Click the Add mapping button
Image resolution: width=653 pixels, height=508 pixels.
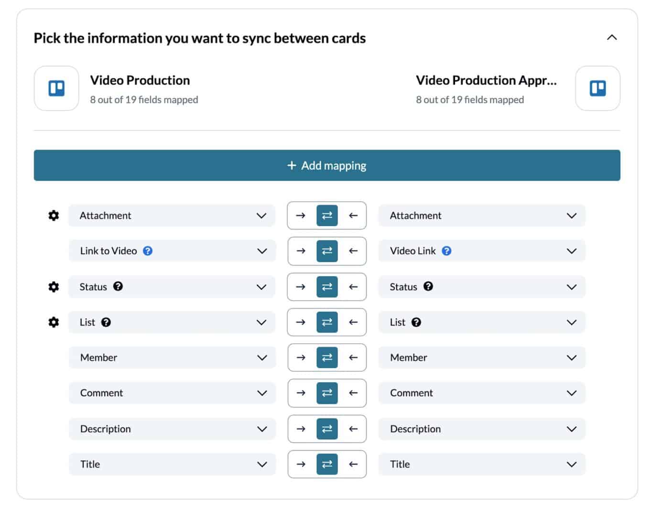(327, 165)
